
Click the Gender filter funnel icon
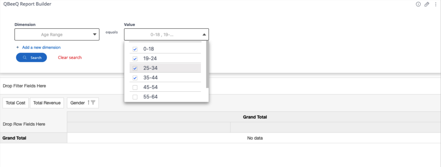pos(93,103)
